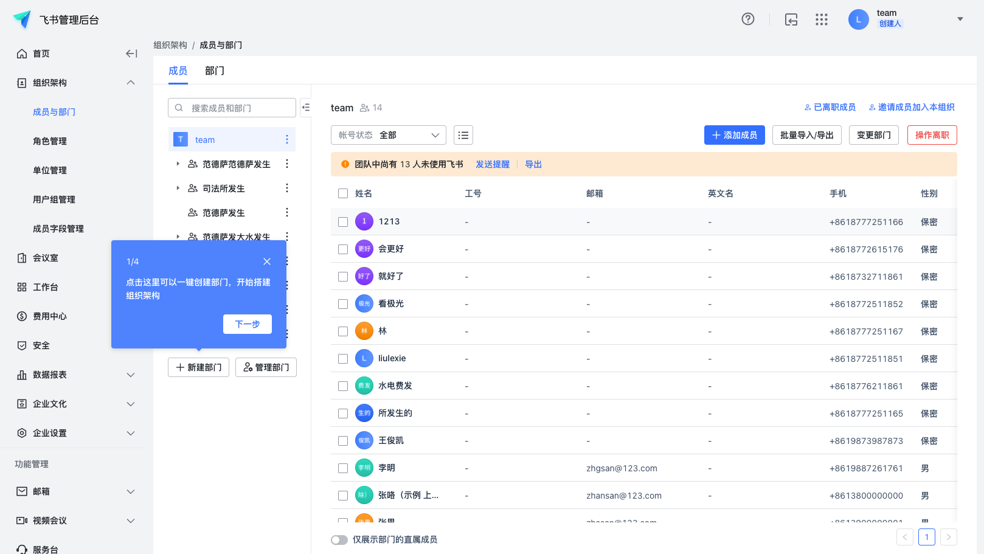Viewport: 984px width, 554px height.
Task: Expand 邮箱 sidebar section
Action: 131,491
